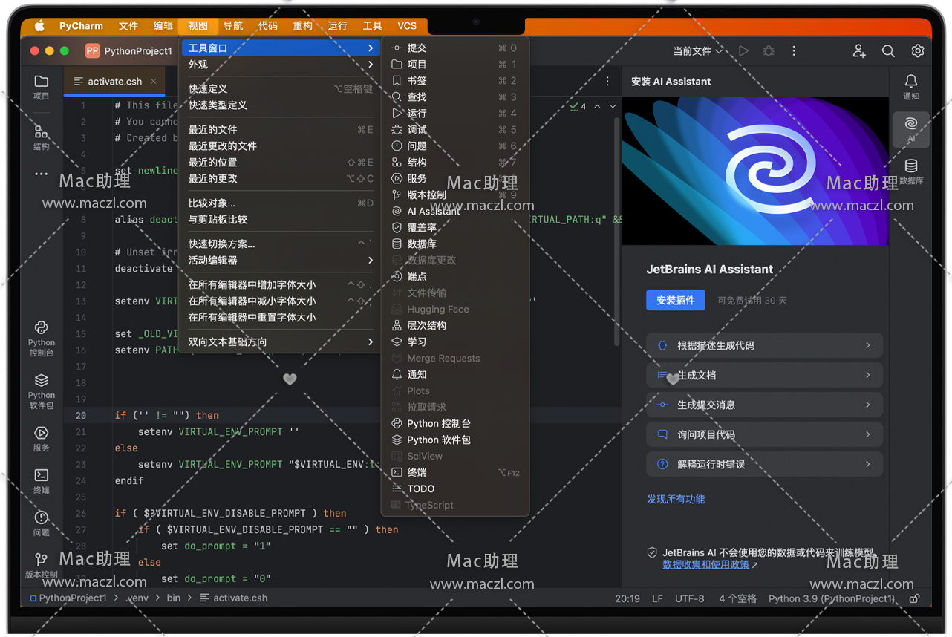This screenshot has width=952, height=637.
Task: Open the 版本控制 sidebar icon
Action: (42, 560)
